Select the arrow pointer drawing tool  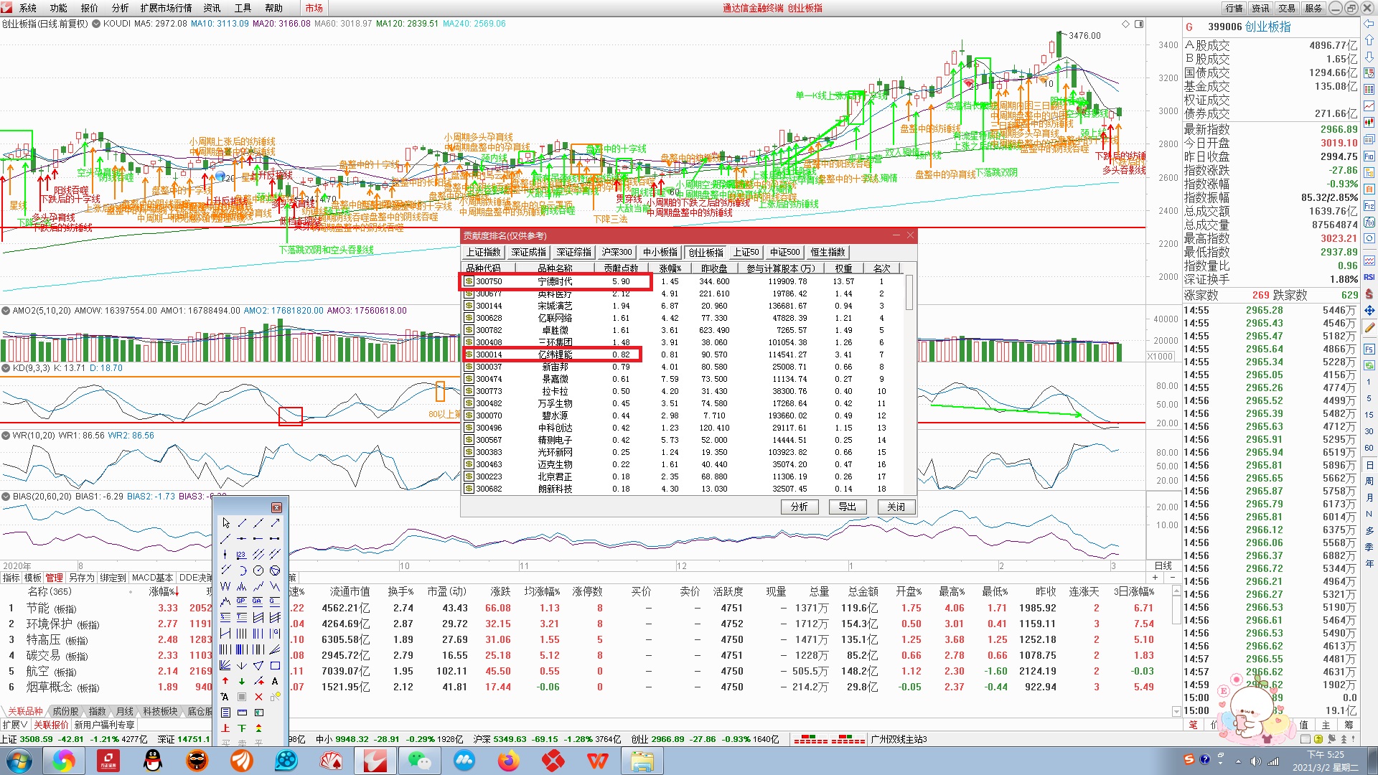[x=226, y=523]
